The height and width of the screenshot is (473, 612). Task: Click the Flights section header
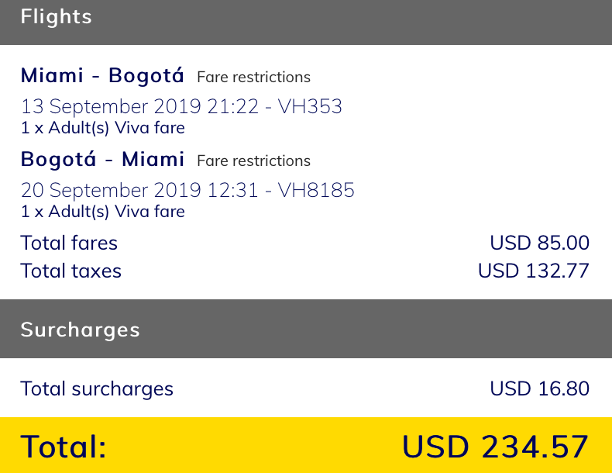click(x=56, y=17)
